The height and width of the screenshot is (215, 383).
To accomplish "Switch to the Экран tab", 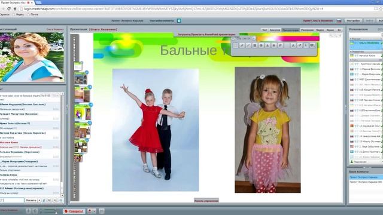I will (x=330, y=30).
